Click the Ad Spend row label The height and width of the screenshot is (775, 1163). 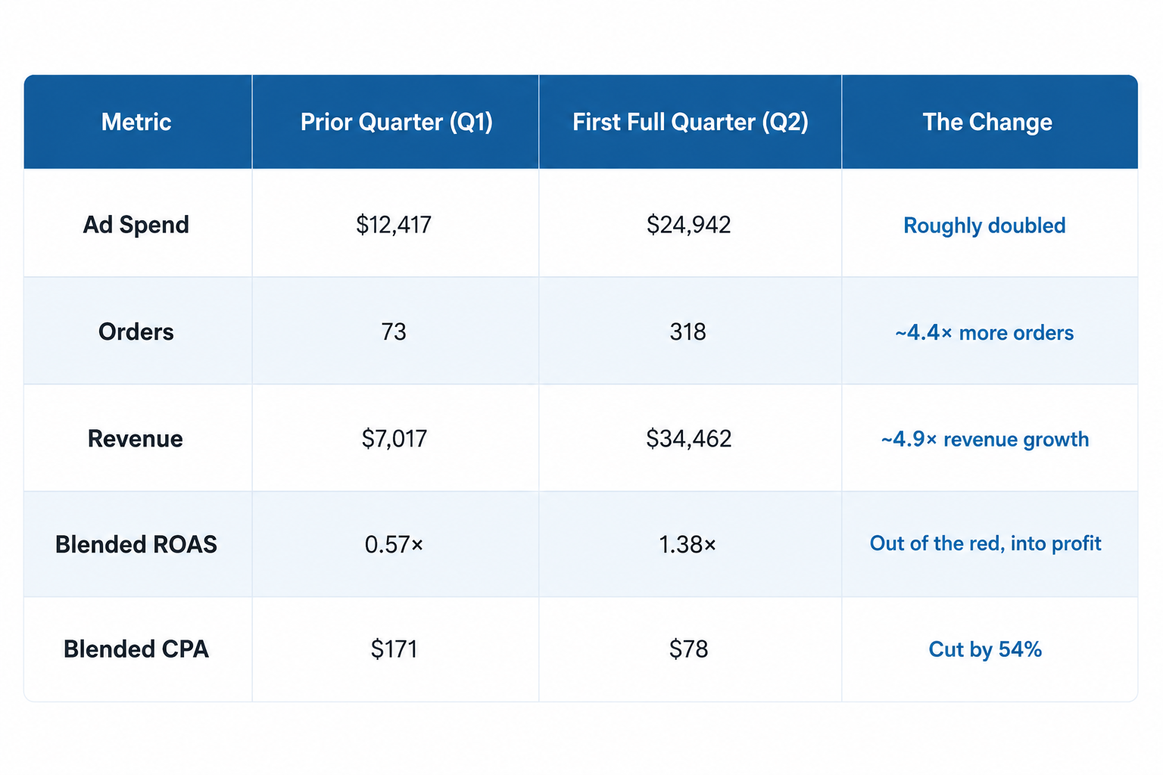tap(136, 225)
